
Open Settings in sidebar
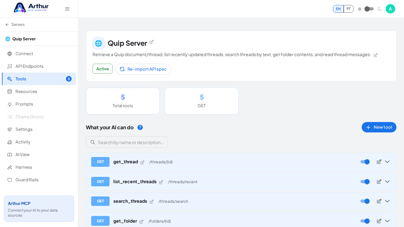[39, 129]
